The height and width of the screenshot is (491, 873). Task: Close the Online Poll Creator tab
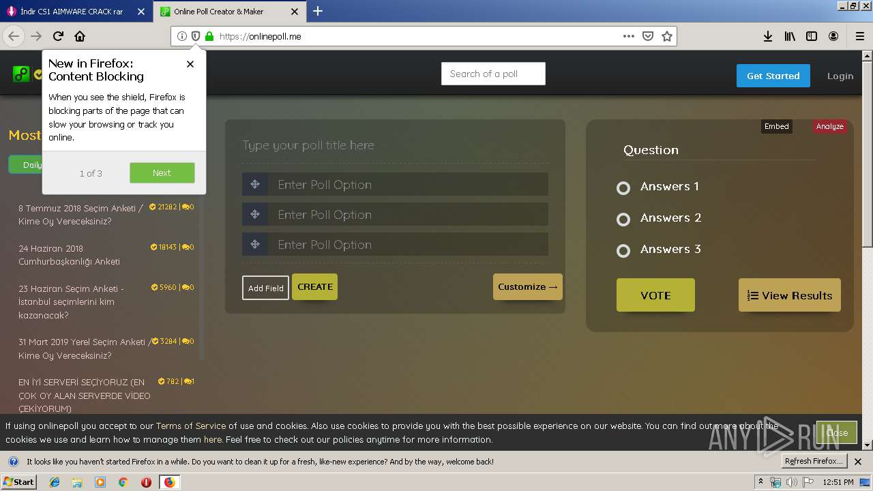[294, 12]
